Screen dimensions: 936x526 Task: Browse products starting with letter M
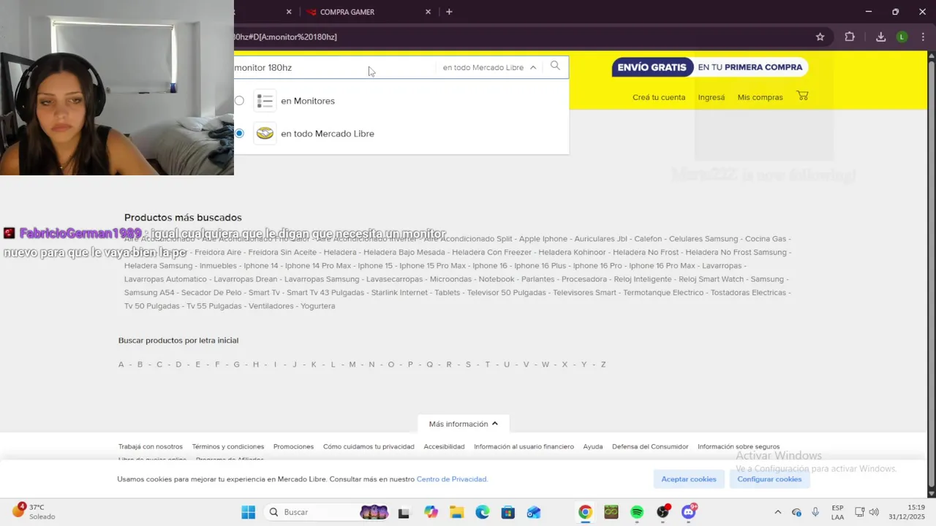point(352,365)
